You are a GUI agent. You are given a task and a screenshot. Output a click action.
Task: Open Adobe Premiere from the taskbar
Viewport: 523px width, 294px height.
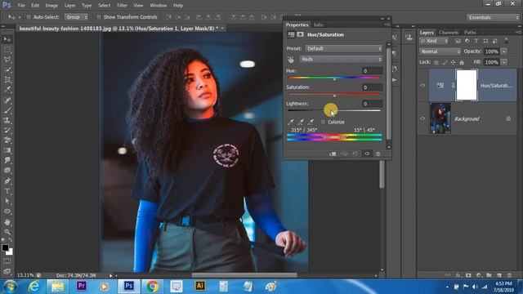coord(82,286)
